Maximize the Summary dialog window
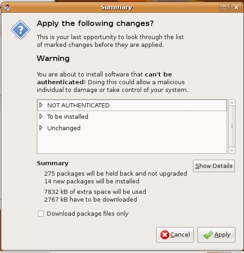Viewport: 244px width, 253px height. 224,7
